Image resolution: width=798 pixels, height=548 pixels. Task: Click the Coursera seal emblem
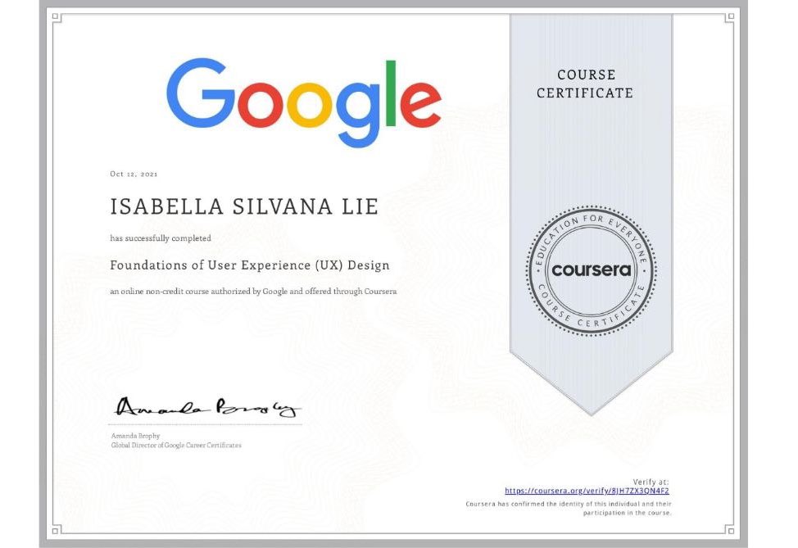pos(591,270)
